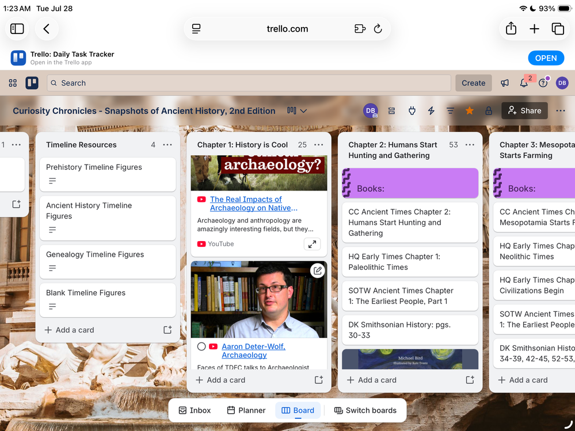Open the archaeology video cover image

pyautogui.click(x=259, y=173)
